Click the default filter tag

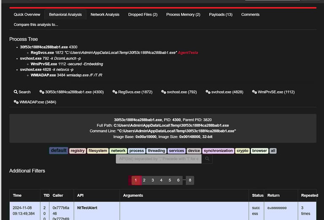point(59,150)
